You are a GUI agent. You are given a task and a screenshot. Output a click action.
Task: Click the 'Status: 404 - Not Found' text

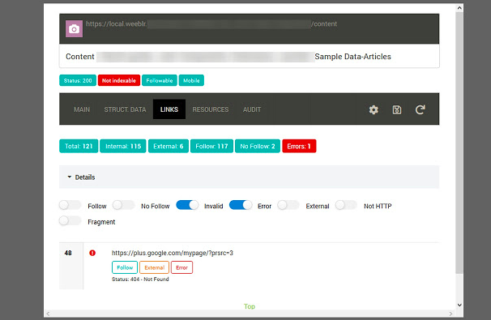point(140,279)
